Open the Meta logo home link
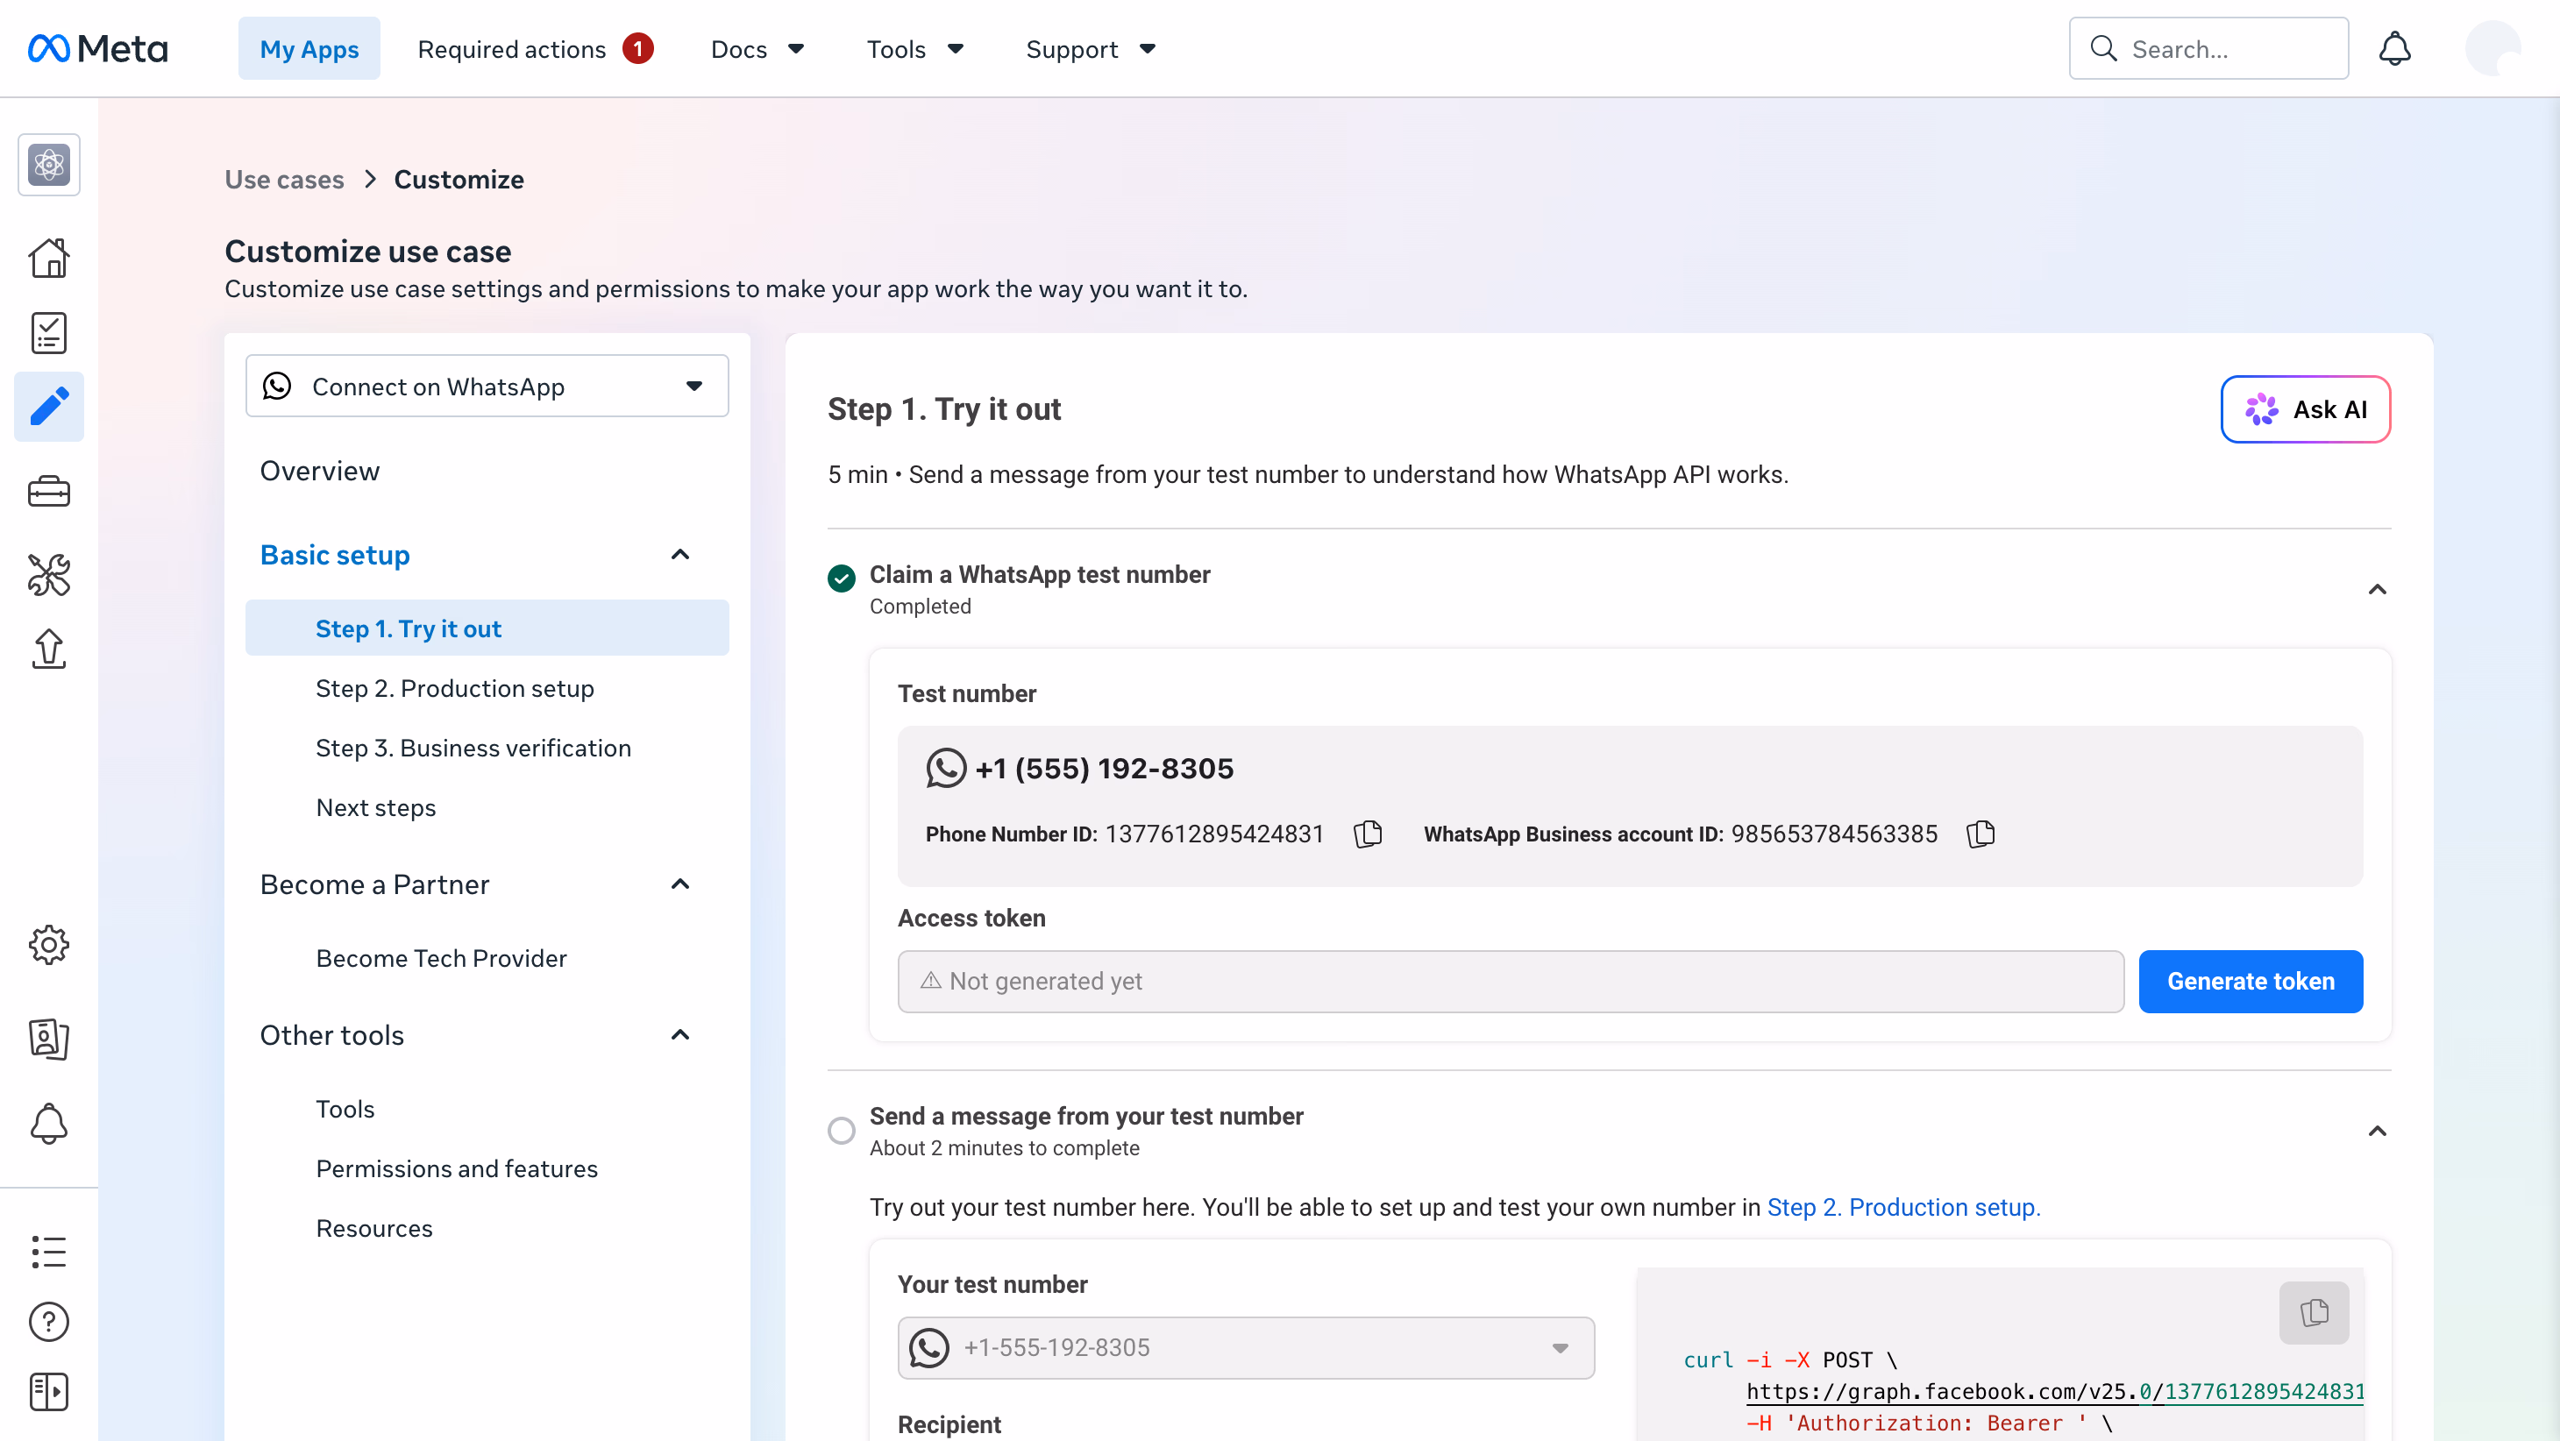2560x1441 pixels. click(97, 49)
